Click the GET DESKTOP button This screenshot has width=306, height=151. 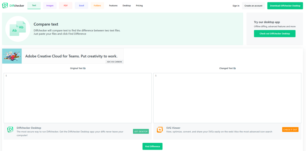[x=141, y=131]
